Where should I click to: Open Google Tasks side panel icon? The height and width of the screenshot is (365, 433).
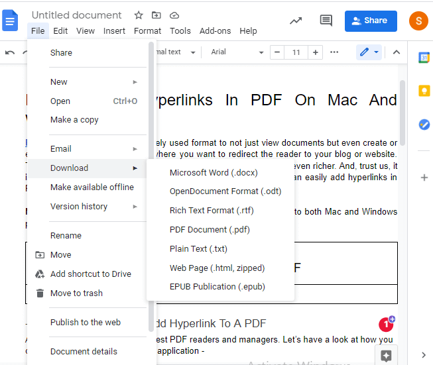(x=424, y=125)
